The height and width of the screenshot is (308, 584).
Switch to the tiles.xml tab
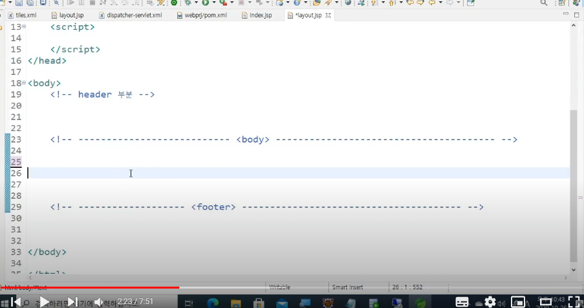tap(23, 15)
